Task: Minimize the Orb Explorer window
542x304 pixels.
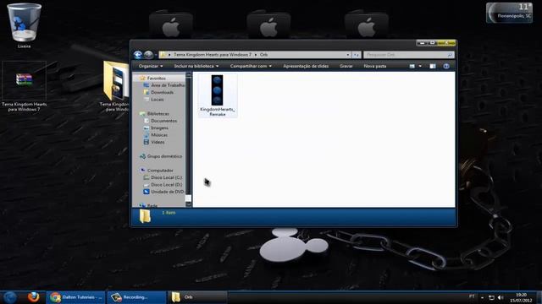Action: (x=422, y=43)
